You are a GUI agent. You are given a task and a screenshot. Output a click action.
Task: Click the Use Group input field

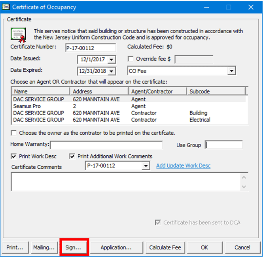224,145
